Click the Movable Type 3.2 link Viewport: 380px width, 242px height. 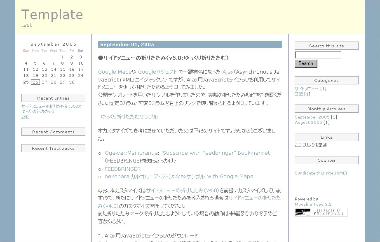[313, 205]
